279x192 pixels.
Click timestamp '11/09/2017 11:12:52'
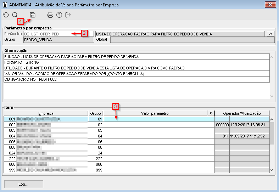pos(250,136)
